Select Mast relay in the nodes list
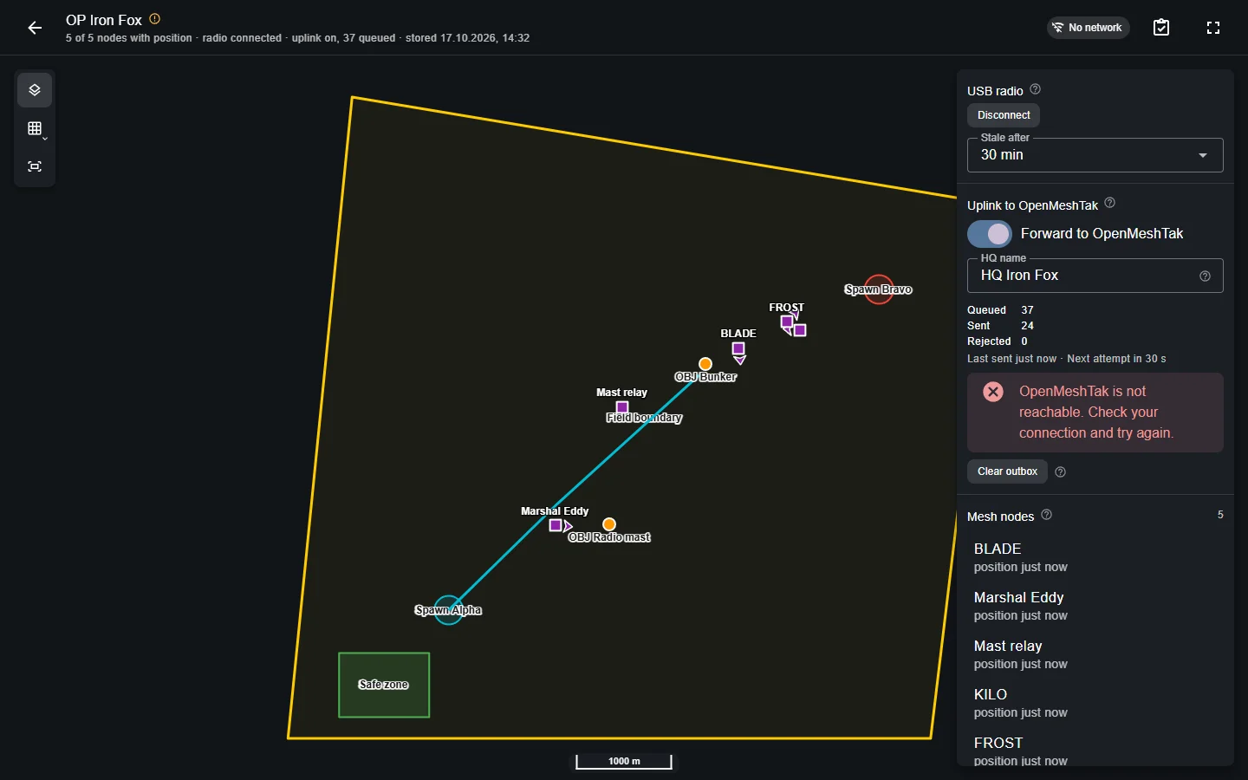Viewport: 1248px width, 780px height. 1095,654
